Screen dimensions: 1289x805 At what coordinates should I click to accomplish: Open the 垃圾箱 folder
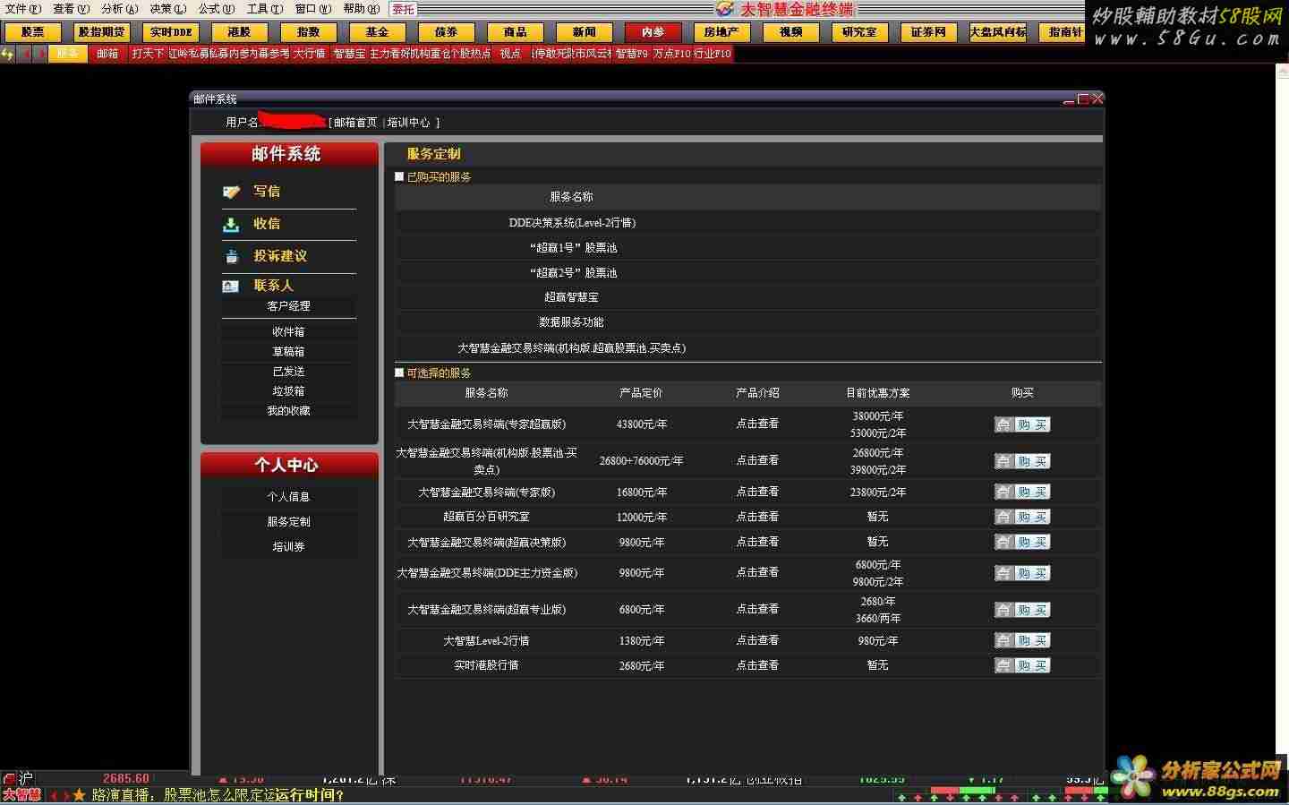tap(288, 391)
